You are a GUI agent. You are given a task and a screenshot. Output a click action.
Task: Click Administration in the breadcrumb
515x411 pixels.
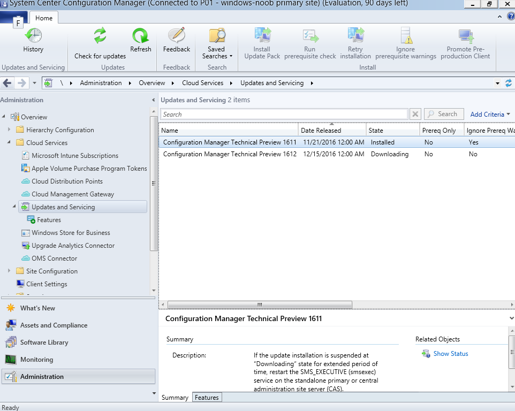(x=101, y=83)
